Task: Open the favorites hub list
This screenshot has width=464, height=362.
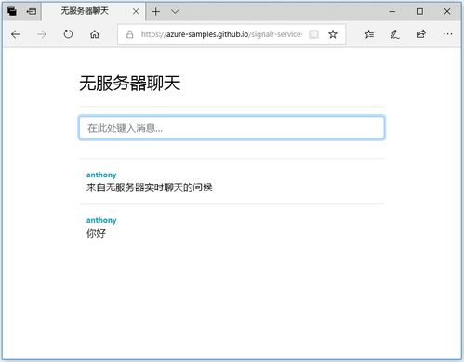Action: click(x=369, y=34)
